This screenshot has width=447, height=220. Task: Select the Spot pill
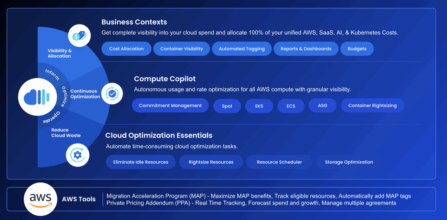[x=227, y=106]
